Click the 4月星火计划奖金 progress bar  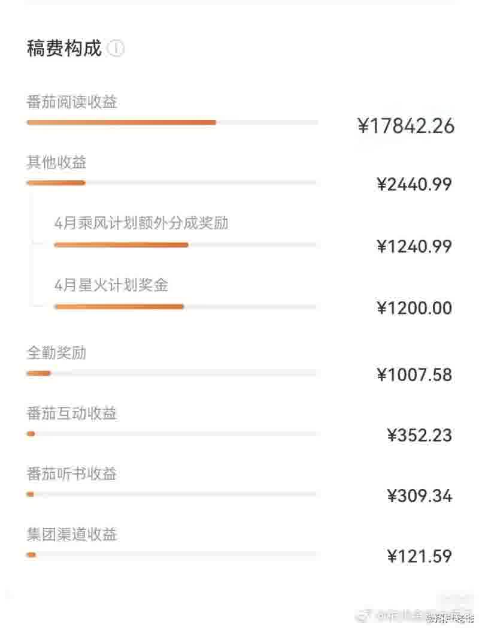pyautogui.click(x=185, y=306)
